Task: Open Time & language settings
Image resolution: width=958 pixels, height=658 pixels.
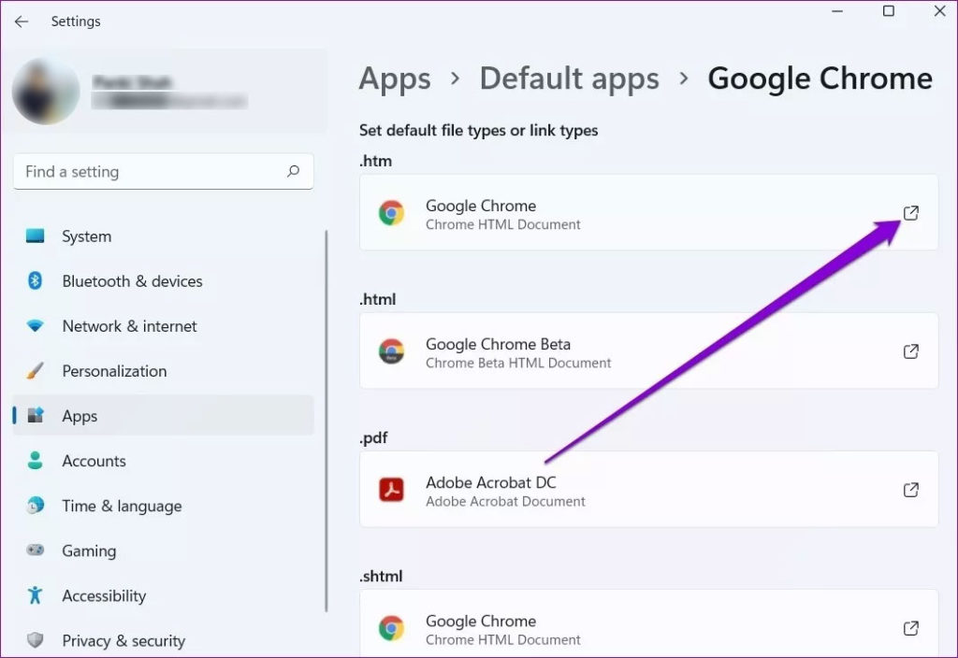Action: [163, 506]
